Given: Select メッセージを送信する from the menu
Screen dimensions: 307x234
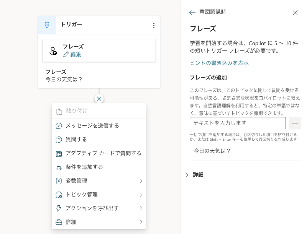Looking at the screenshot, I should pyautogui.click(x=92, y=126).
